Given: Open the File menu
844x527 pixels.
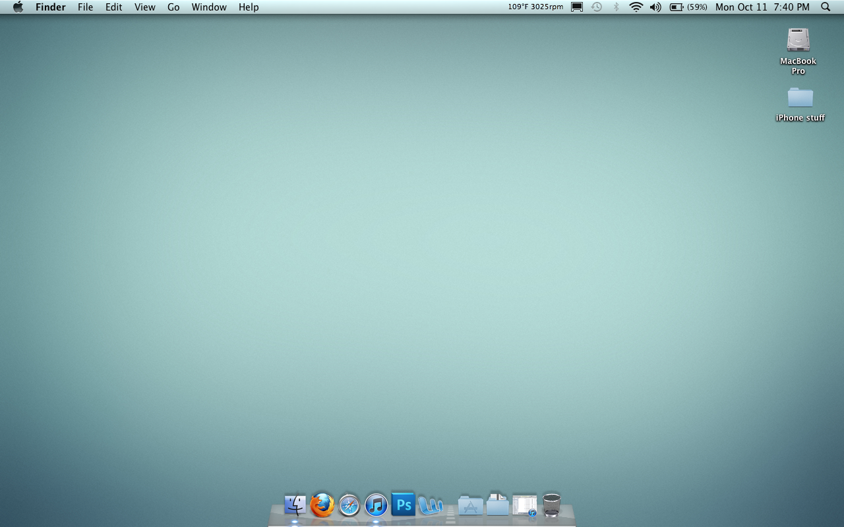Looking at the screenshot, I should [85, 7].
